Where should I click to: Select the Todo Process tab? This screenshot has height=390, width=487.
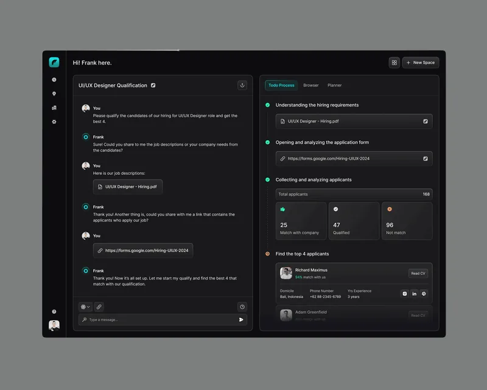(281, 85)
